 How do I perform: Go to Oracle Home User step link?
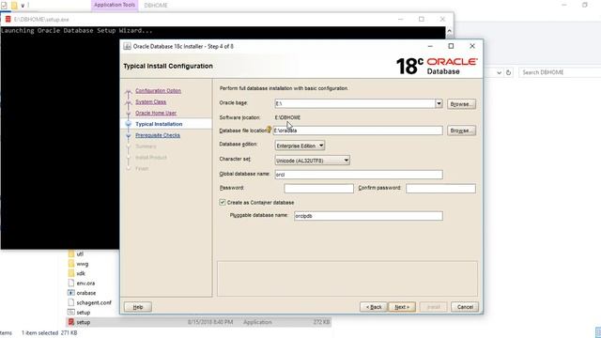(x=156, y=113)
